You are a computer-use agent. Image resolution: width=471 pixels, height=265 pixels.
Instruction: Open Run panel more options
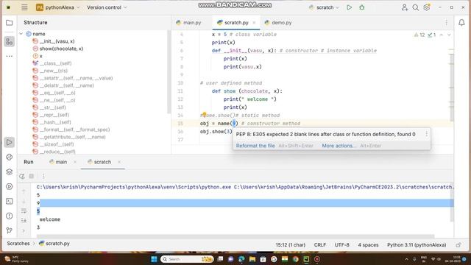point(43,177)
